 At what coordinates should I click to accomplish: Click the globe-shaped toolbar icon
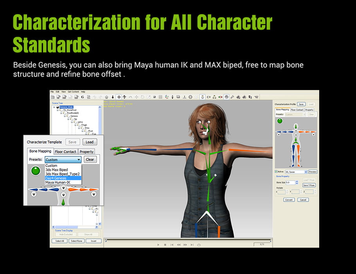(191, 97)
